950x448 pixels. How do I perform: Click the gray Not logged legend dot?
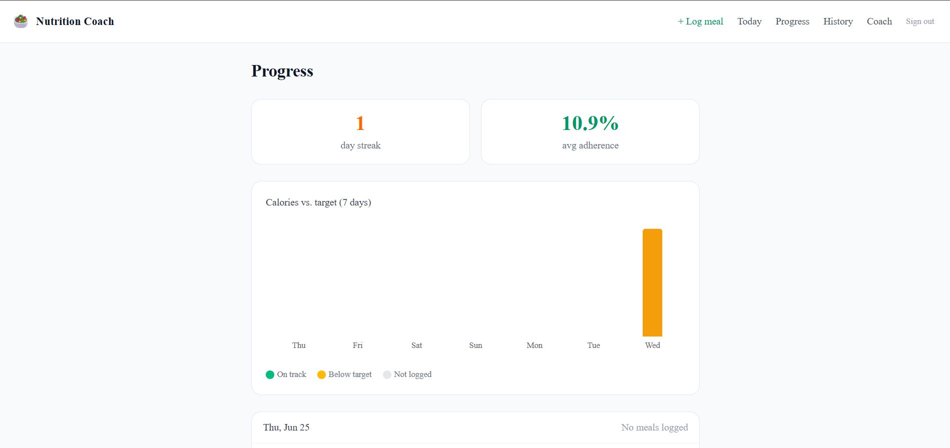[387, 374]
